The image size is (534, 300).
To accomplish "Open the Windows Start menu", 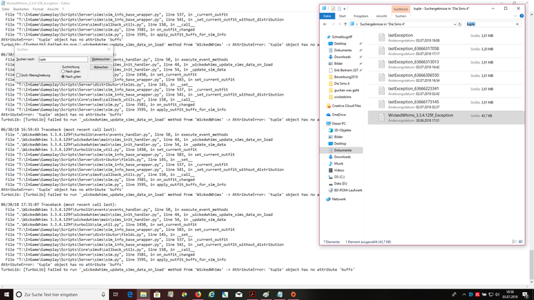I will point(6,294).
